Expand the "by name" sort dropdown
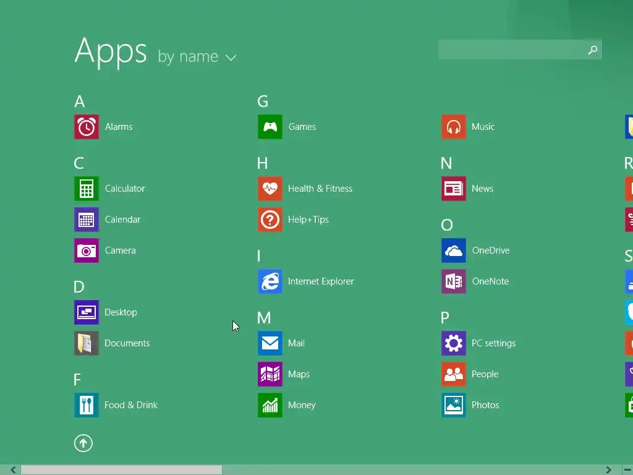Screen dimensions: 633x475 point(197,57)
